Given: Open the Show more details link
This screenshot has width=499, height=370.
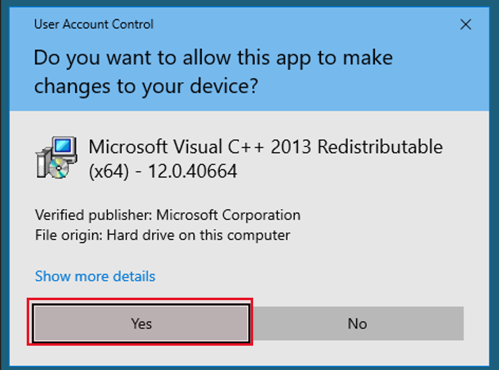Looking at the screenshot, I should pos(95,276).
